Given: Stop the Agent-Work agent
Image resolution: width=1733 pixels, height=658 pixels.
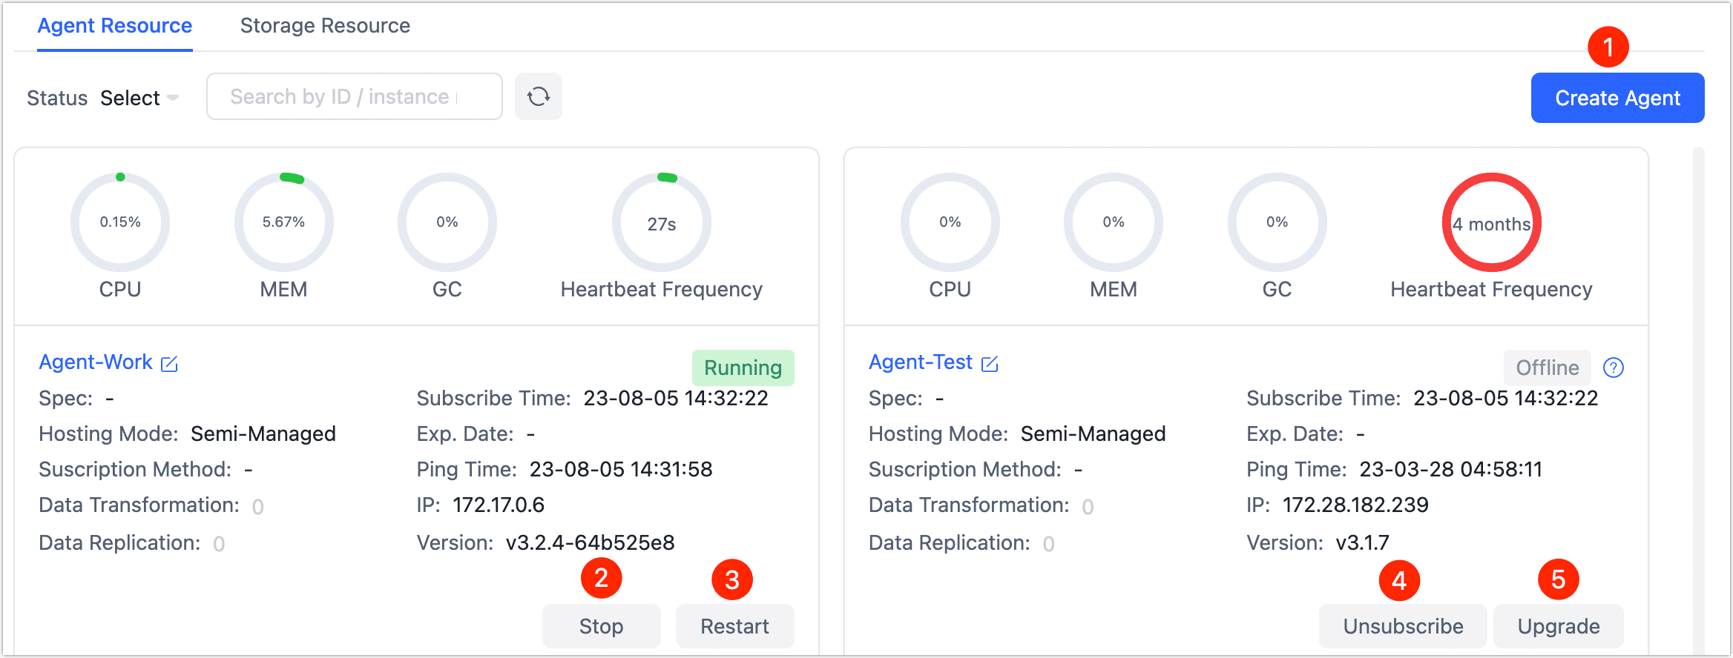Looking at the screenshot, I should [x=601, y=626].
